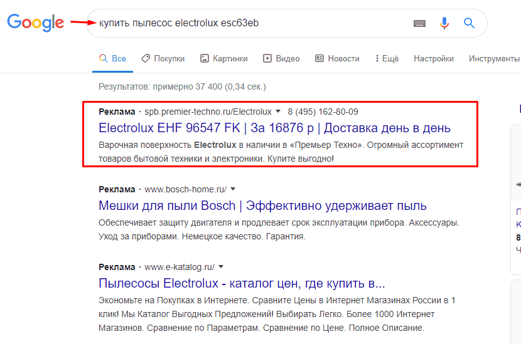This screenshot has height=344, width=521.
Task: Open the Инструменты search tools
Action: 494,59
